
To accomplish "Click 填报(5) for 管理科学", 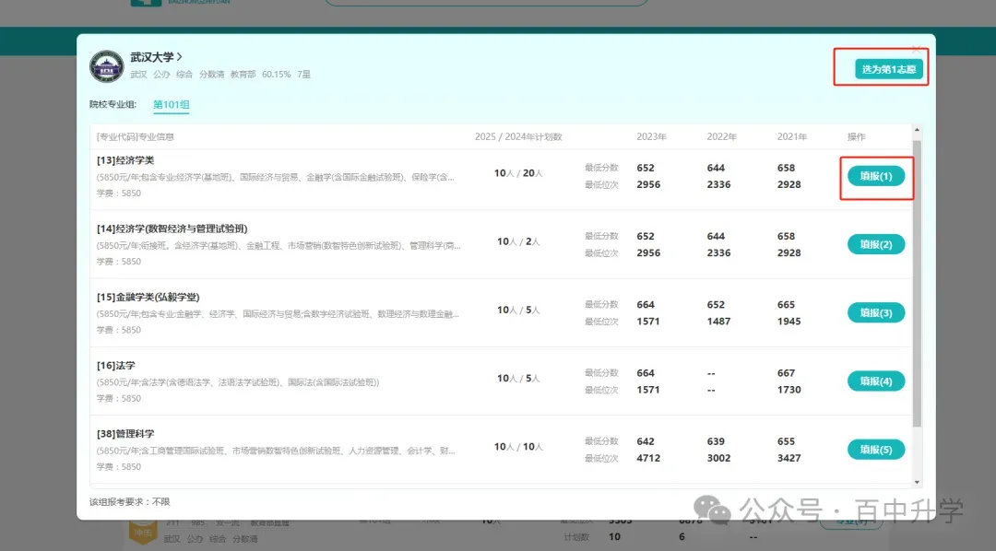I will (876, 450).
